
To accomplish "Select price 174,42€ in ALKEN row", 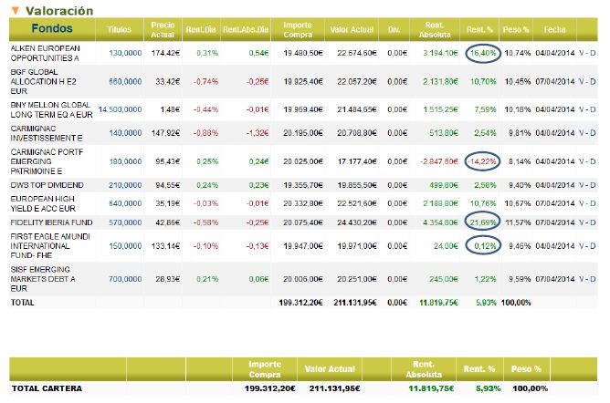I will [x=165, y=53].
